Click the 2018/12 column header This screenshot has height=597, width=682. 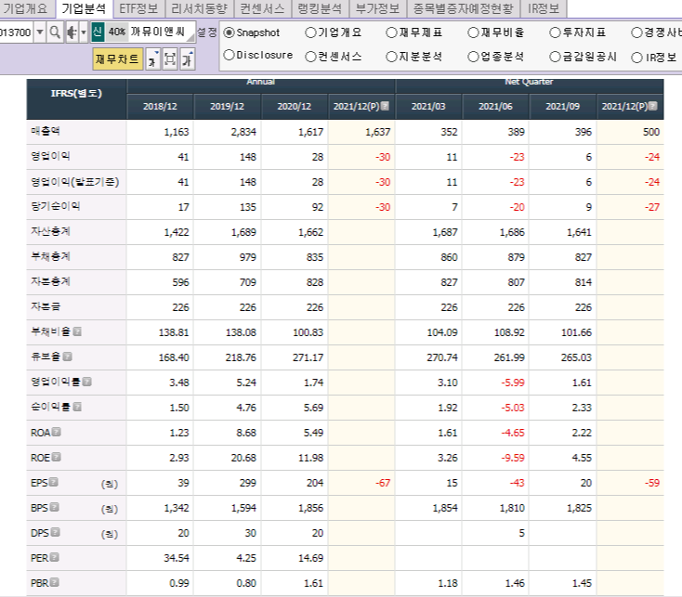click(160, 106)
